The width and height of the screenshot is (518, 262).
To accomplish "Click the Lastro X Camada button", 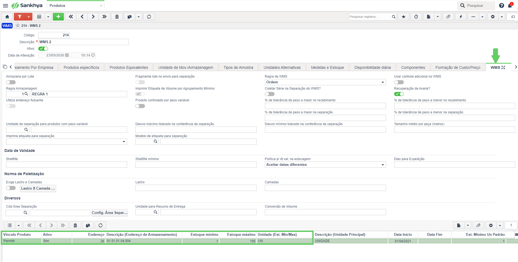I will click(38, 189).
